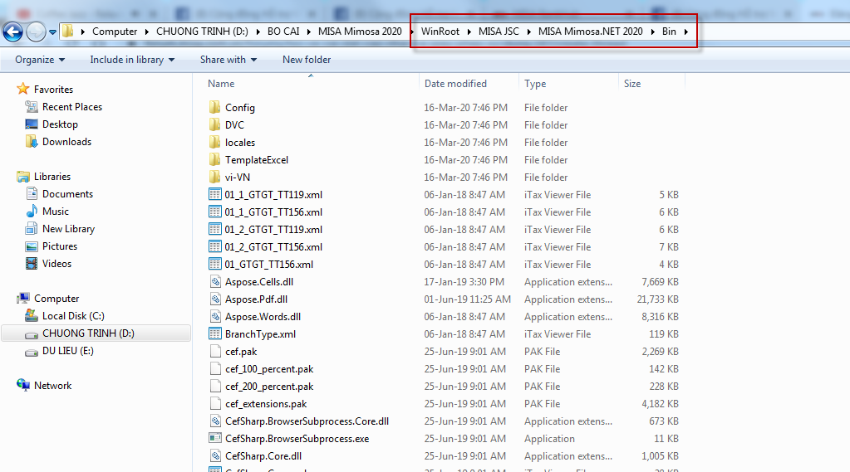Click the Favorites star icon
The width and height of the screenshot is (850, 472).
pos(22,89)
